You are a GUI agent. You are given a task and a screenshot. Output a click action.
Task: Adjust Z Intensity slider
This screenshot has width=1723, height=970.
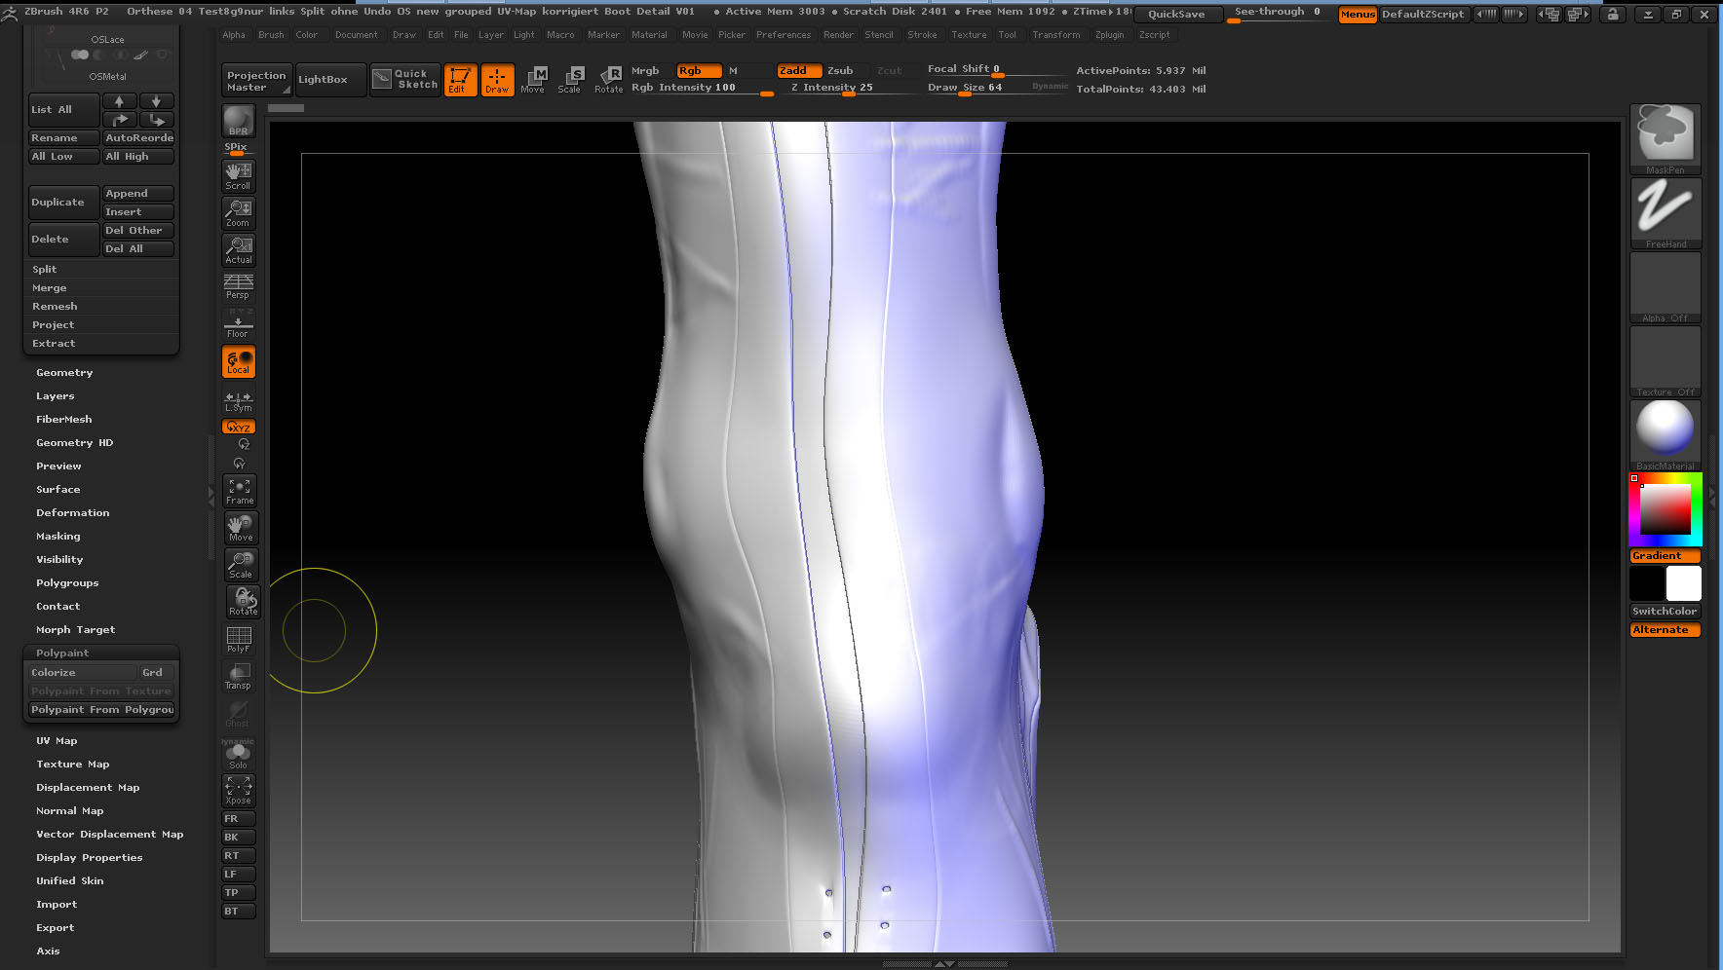(x=848, y=88)
